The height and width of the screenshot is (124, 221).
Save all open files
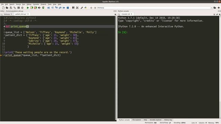[x=15, y=8]
